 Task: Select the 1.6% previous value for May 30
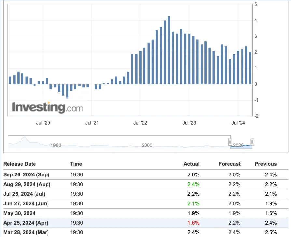point(271,213)
